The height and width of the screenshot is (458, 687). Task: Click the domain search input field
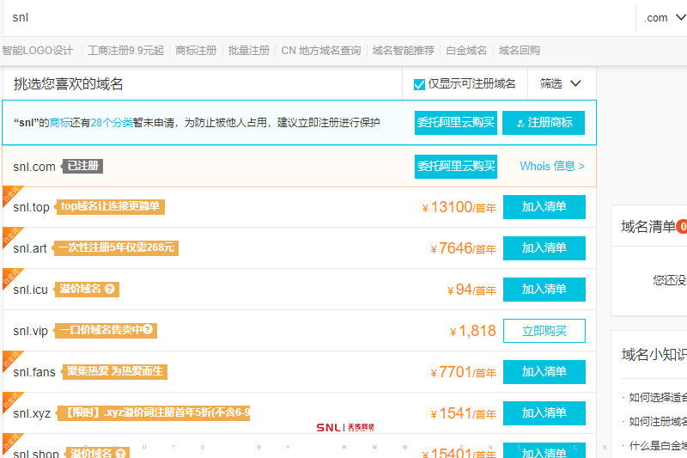pos(318,18)
